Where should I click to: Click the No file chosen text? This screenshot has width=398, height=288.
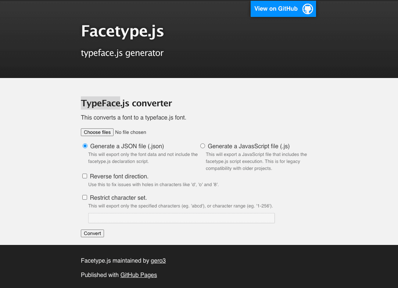click(x=130, y=132)
